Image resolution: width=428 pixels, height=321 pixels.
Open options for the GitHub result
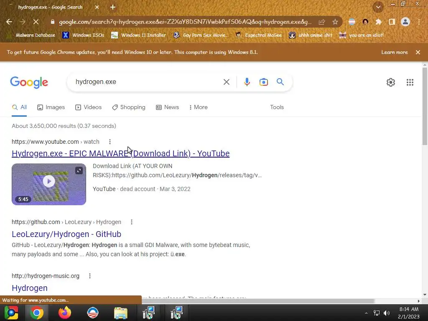132,222
